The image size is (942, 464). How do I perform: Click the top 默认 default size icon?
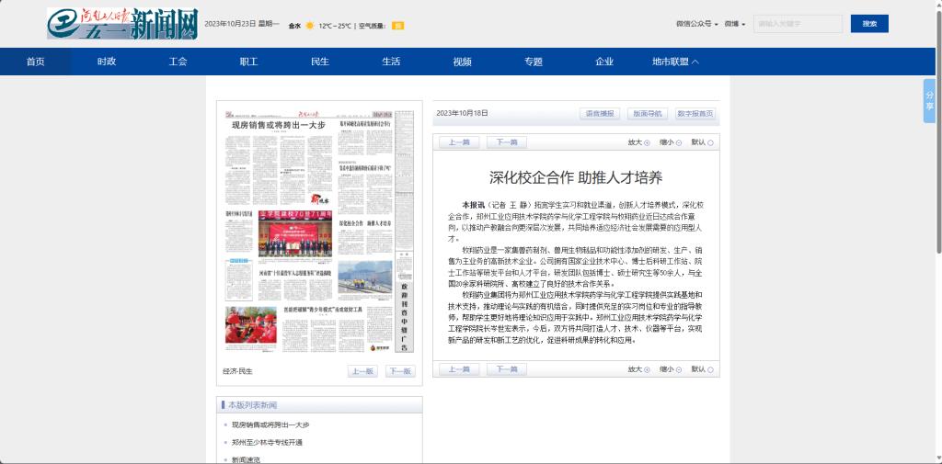[x=710, y=142]
